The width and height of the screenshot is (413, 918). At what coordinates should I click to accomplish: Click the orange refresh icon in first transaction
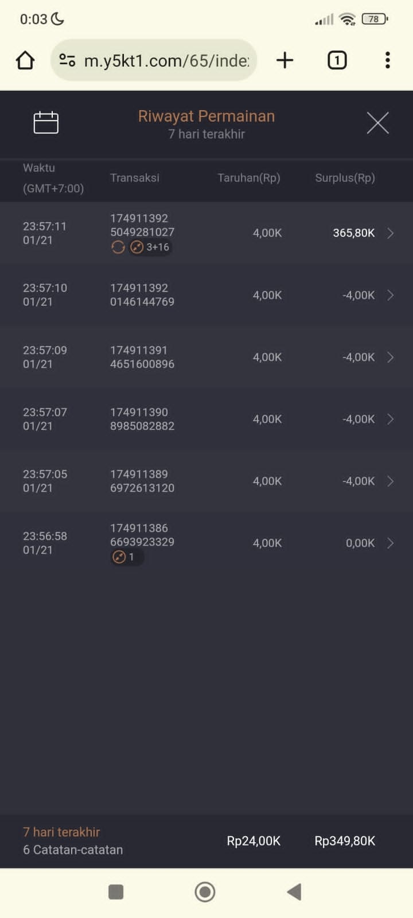click(x=118, y=247)
